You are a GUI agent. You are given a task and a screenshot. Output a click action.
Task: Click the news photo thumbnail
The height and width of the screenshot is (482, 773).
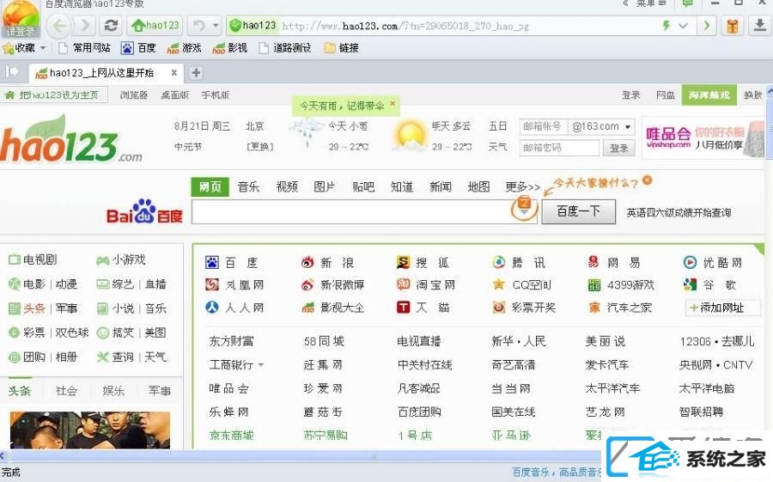[x=90, y=430]
